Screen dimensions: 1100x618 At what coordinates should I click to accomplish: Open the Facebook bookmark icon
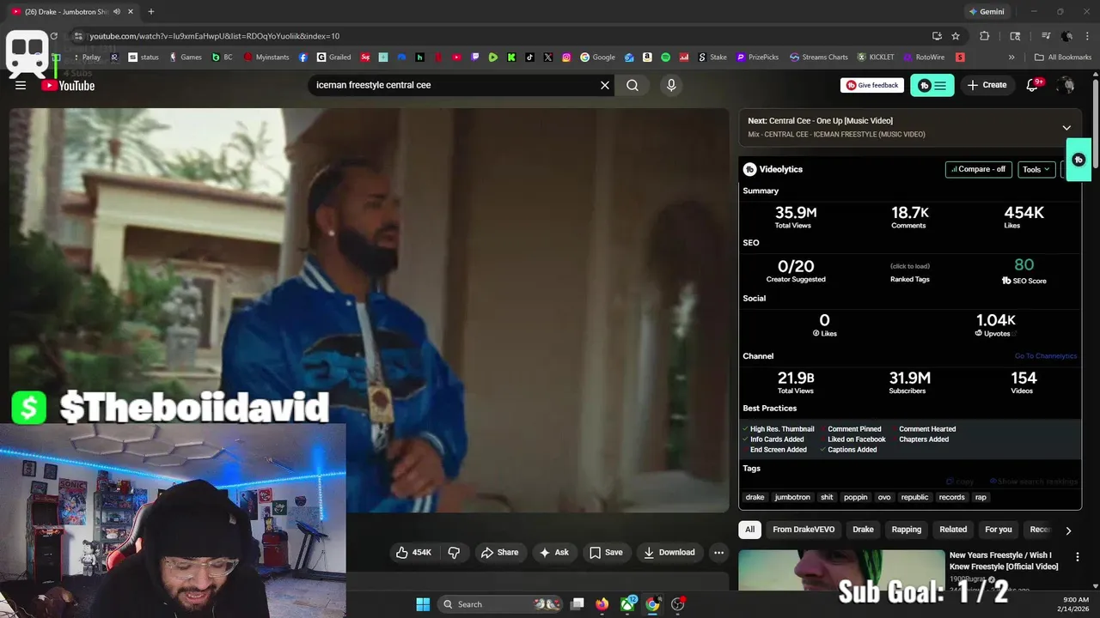303,58
